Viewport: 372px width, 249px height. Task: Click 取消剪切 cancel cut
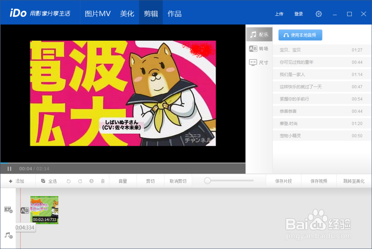click(x=178, y=181)
